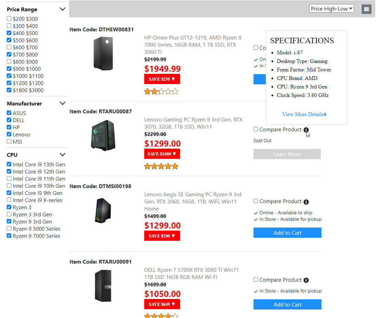Tick Compare Product for Lenovo Aegis SE
Viewport: 380px width, 318px height.
(x=256, y=201)
